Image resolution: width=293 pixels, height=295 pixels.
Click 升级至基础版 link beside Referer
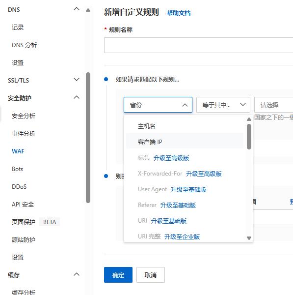(178, 205)
